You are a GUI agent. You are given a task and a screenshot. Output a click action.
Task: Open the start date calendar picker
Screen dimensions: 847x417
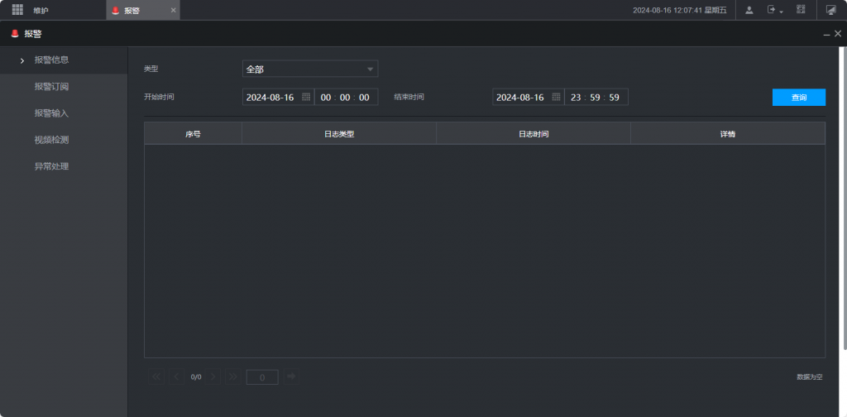[x=306, y=97]
